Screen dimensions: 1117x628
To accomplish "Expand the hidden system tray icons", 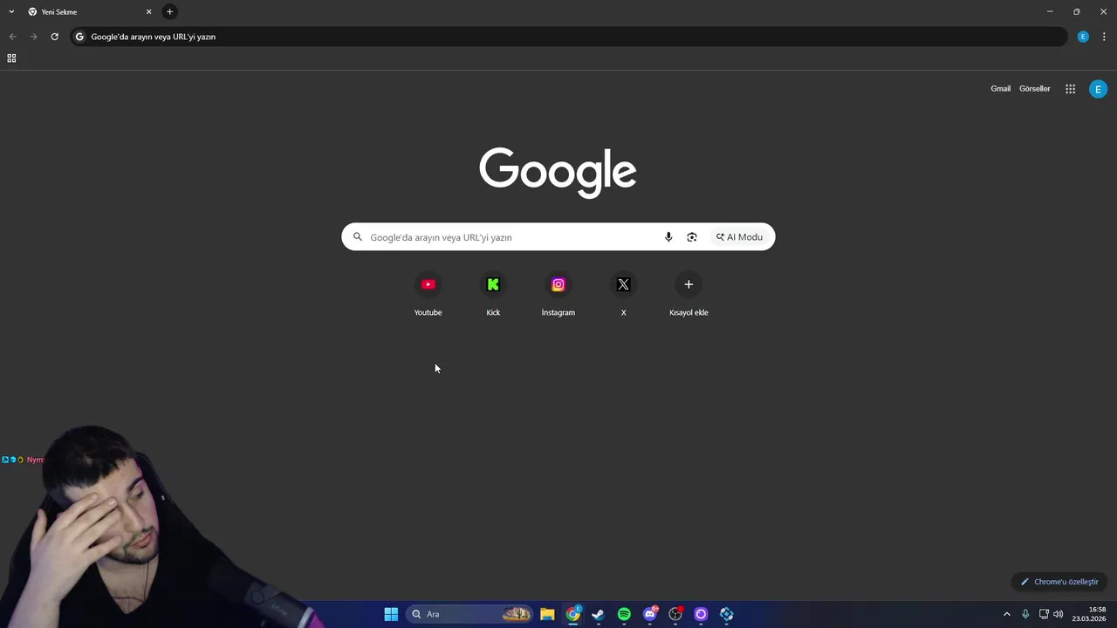I will pyautogui.click(x=1006, y=614).
